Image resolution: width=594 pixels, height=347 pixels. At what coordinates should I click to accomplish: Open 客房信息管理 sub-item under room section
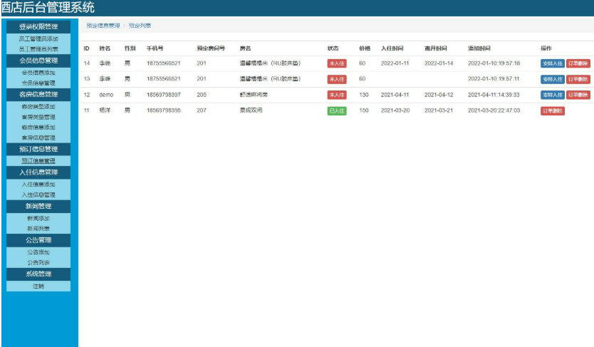coord(38,138)
